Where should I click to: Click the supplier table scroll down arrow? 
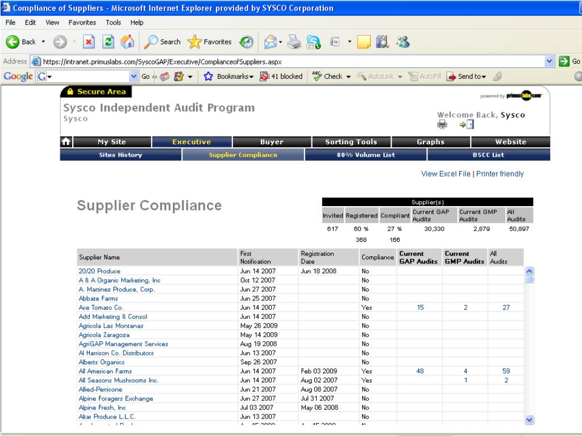pyautogui.click(x=530, y=420)
